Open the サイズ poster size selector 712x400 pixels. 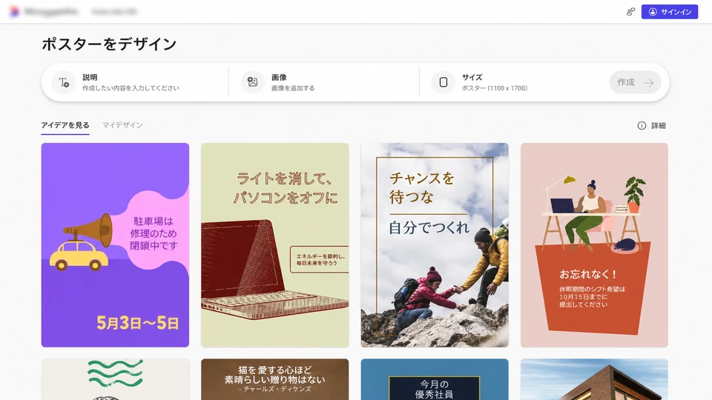click(x=513, y=82)
